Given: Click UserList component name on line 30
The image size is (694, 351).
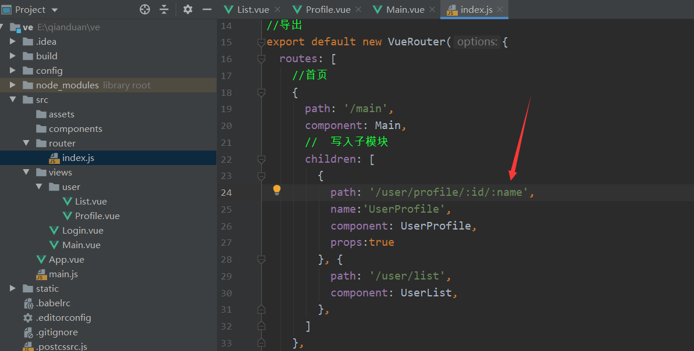Looking at the screenshot, I should pyautogui.click(x=426, y=293).
